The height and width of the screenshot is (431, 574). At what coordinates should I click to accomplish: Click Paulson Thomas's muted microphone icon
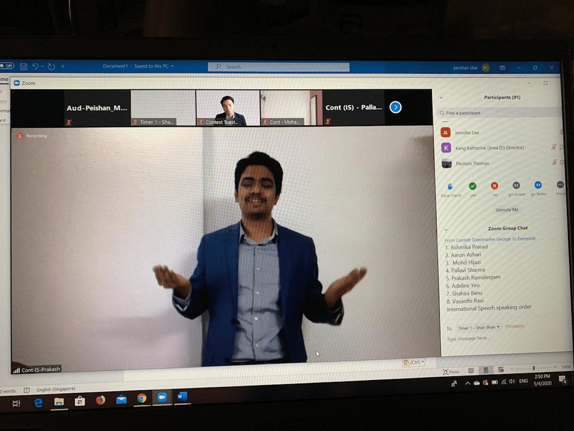coord(554,162)
